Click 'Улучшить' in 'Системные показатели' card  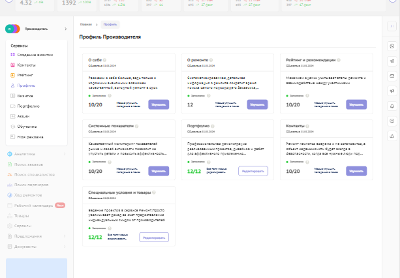click(x=159, y=171)
